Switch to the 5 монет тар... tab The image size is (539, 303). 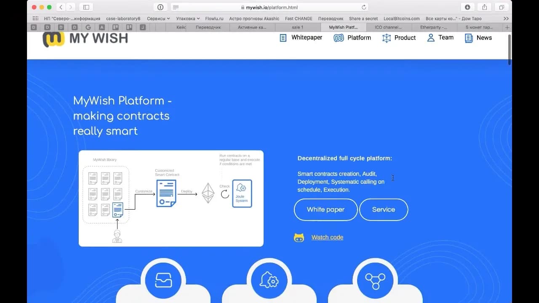(480, 27)
